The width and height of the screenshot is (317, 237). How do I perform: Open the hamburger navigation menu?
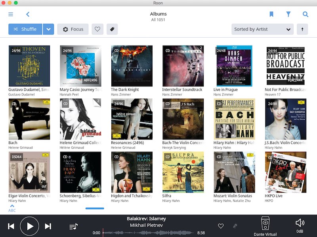point(11,14)
